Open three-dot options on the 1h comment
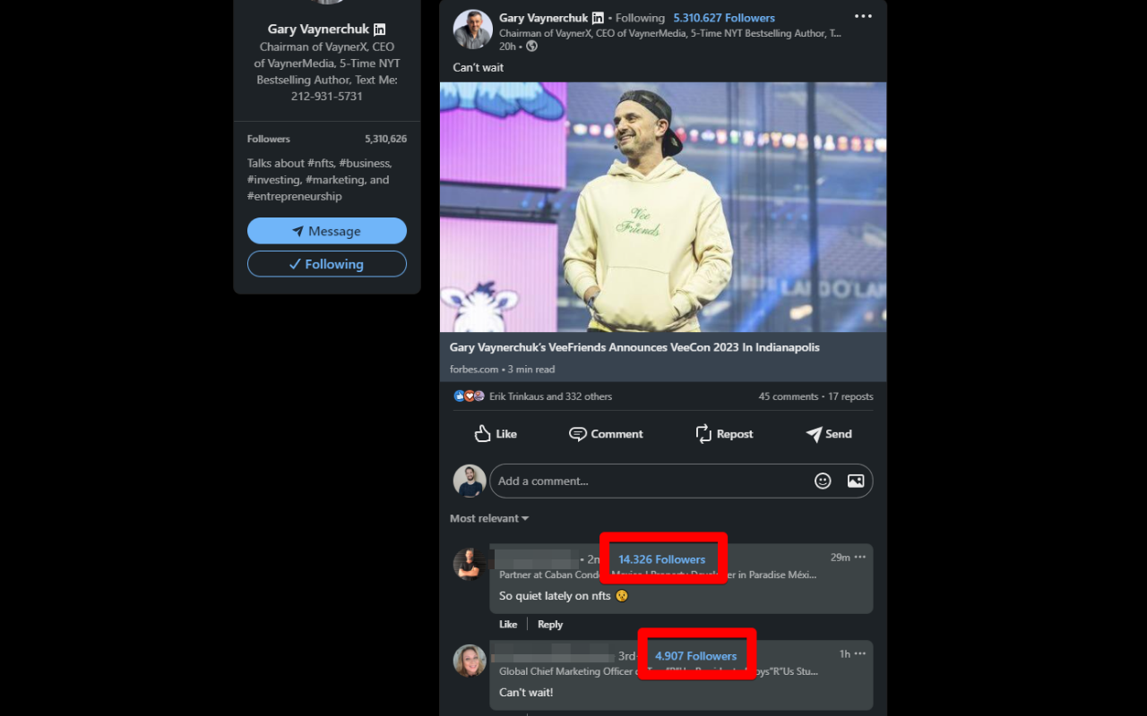Viewport: 1147px width, 716px height. 860,654
